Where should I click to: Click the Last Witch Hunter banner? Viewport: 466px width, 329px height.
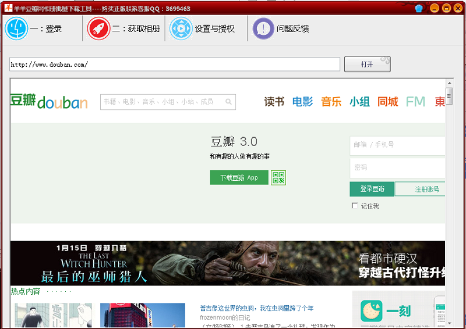[228, 263]
